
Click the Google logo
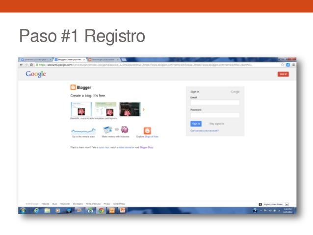pyautogui.click(x=36, y=74)
